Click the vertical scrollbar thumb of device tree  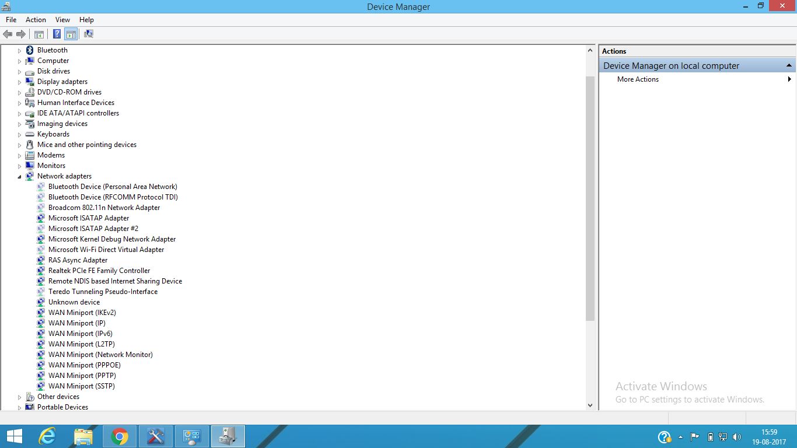pos(590,198)
